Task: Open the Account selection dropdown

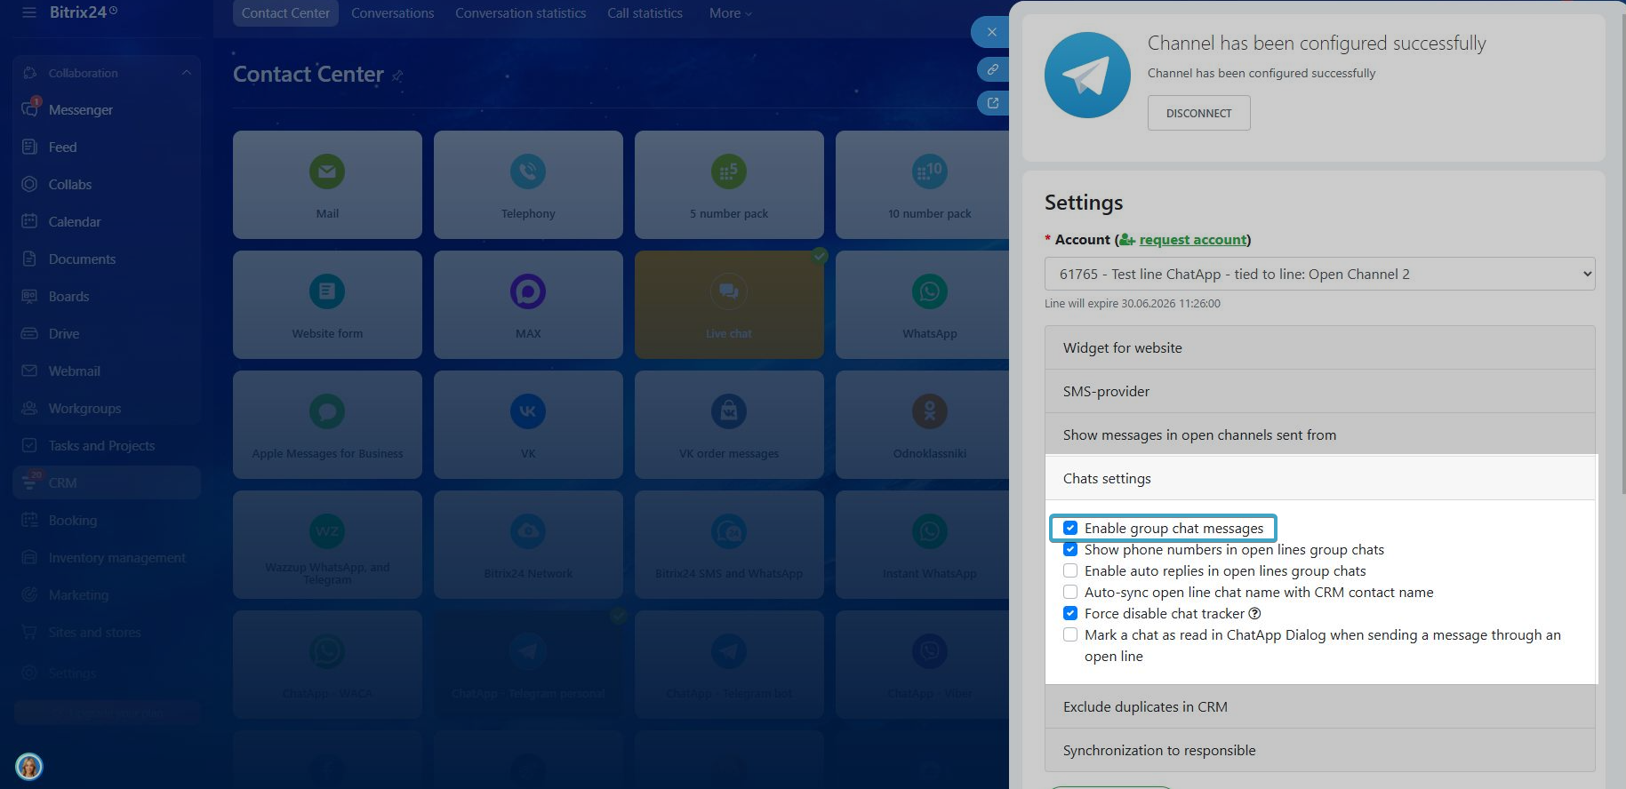Action: click(1319, 275)
